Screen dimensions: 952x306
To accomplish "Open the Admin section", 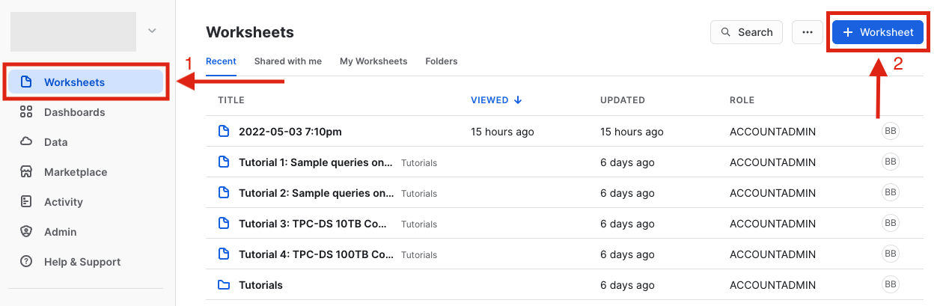I will 60,232.
